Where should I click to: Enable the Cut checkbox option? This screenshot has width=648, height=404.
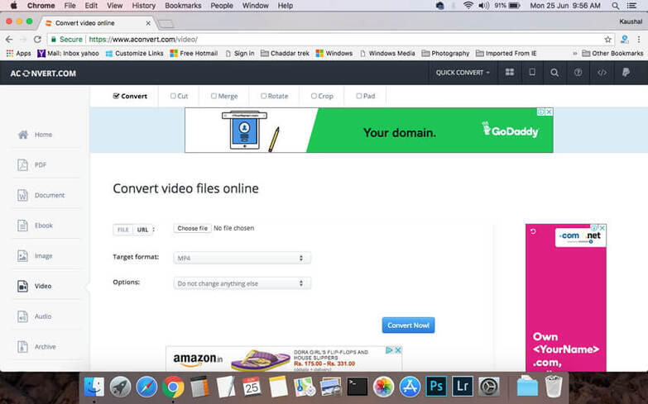point(179,96)
